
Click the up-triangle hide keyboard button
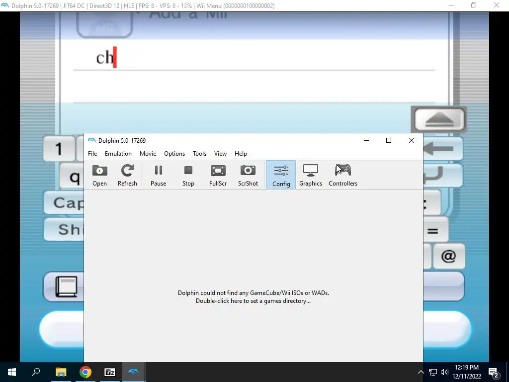pos(439,119)
